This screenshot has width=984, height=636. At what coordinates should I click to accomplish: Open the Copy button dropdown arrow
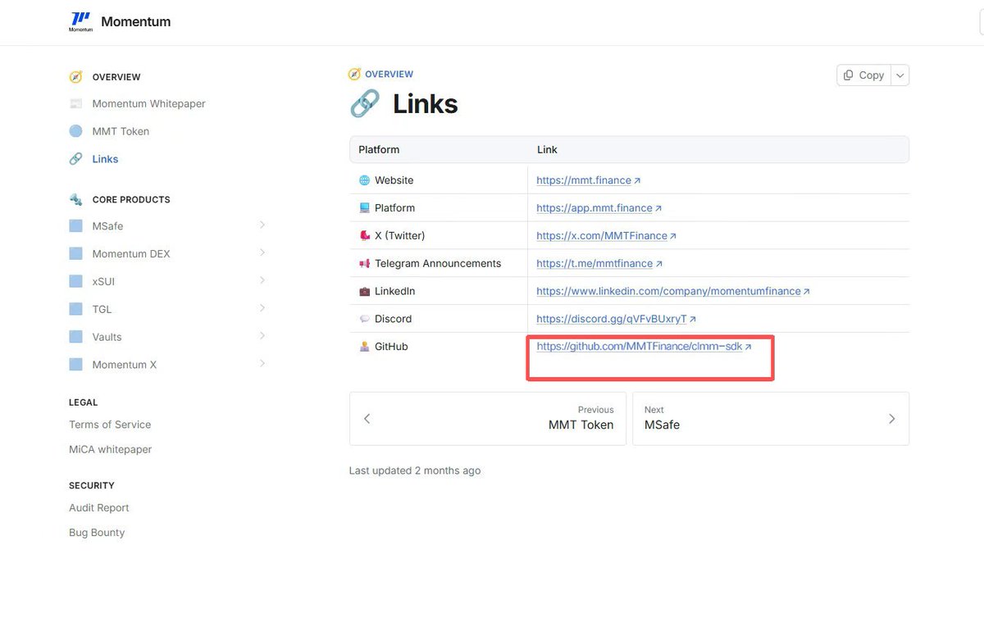tap(900, 75)
